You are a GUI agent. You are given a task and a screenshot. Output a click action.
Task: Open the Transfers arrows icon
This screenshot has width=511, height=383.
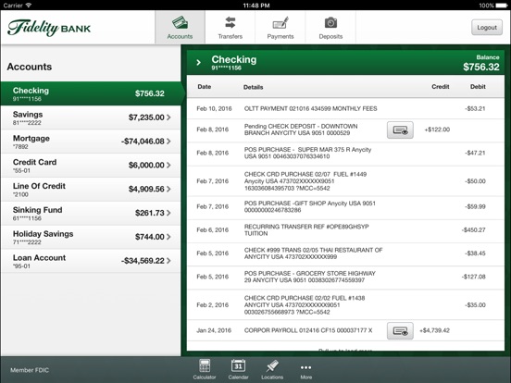click(x=231, y=23)
